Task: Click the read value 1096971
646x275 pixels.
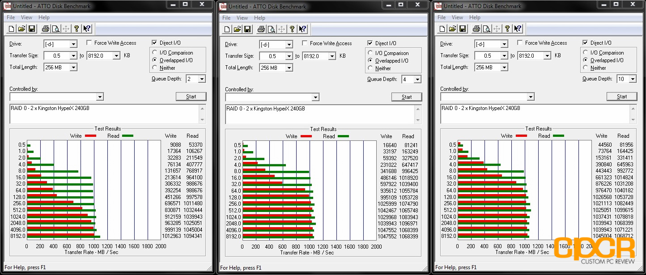Action: tap(408, 224)
